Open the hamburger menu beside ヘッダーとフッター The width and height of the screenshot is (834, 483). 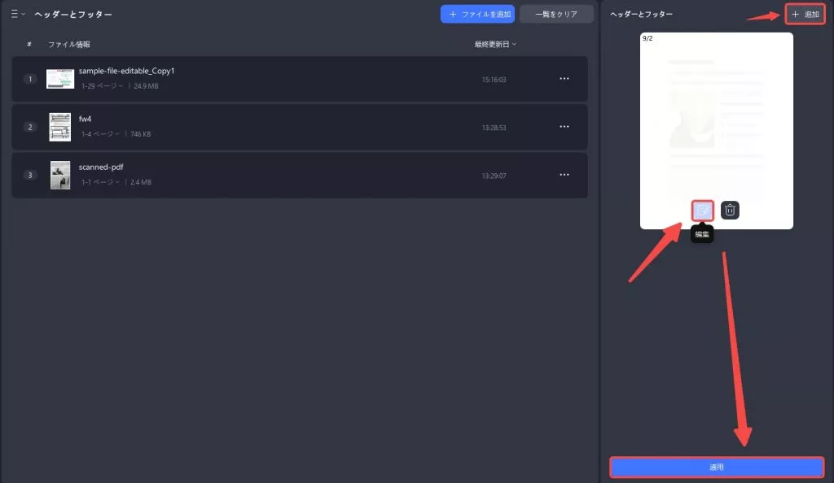(x=18, y=14)
